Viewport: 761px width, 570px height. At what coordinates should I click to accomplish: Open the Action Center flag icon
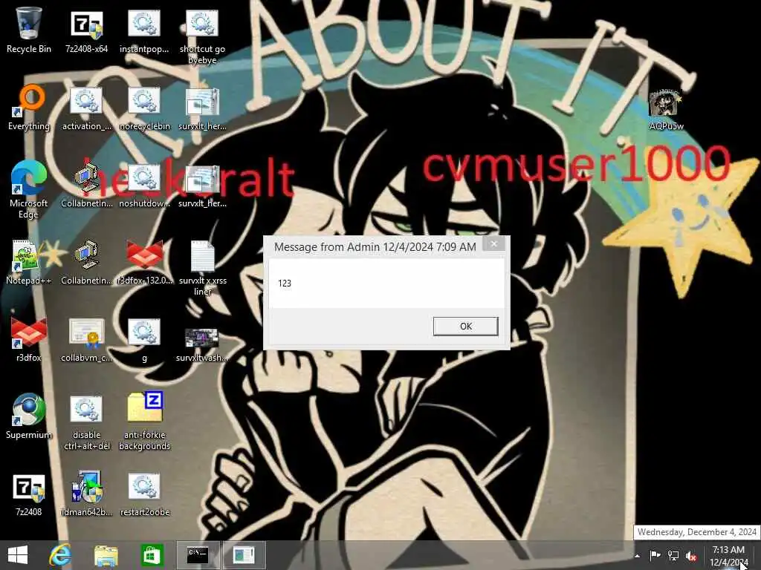[x=655, y=555]
